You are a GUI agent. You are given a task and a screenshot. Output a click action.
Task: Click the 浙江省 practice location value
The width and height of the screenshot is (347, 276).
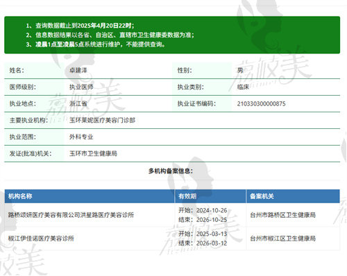point(78,103)
